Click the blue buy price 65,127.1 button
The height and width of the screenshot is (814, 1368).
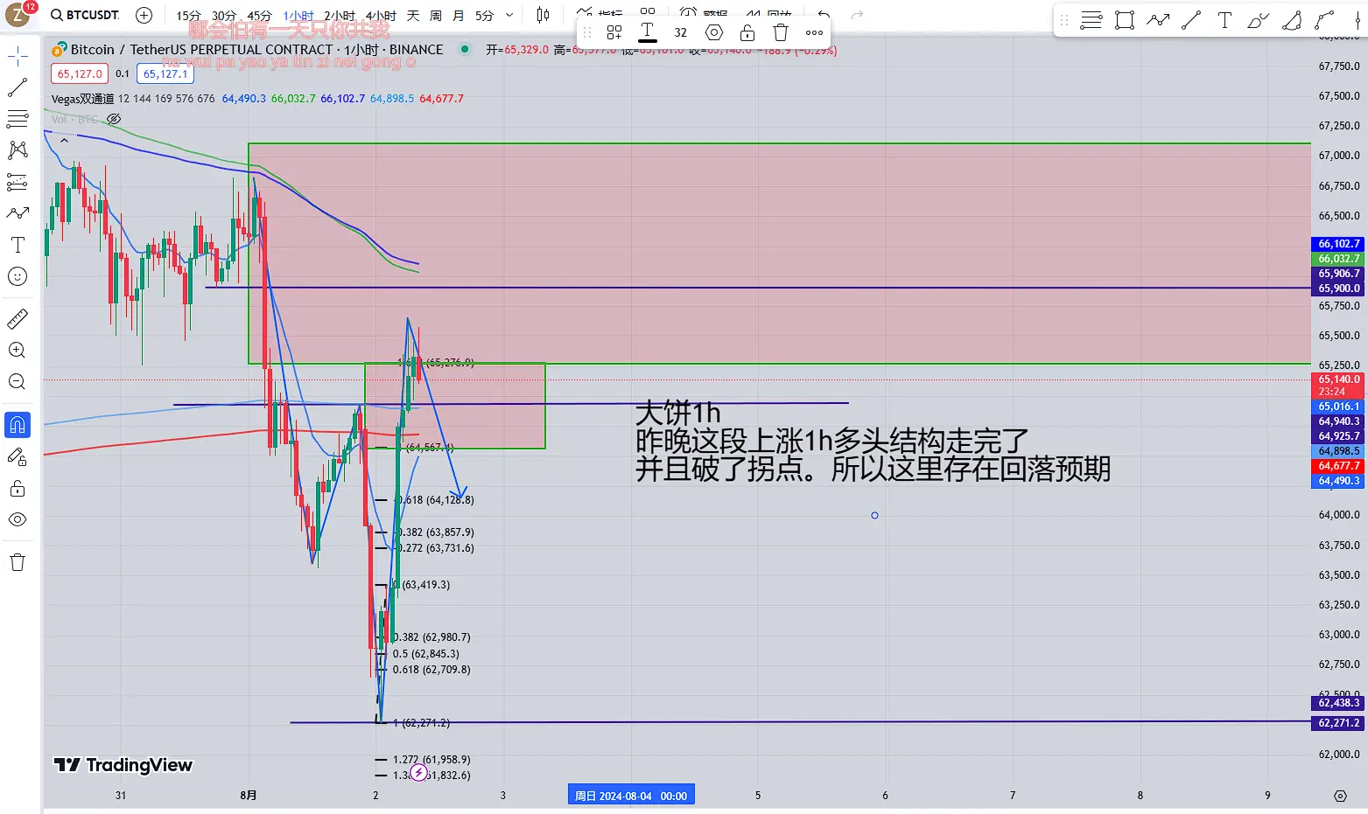(x=165, y=74)
